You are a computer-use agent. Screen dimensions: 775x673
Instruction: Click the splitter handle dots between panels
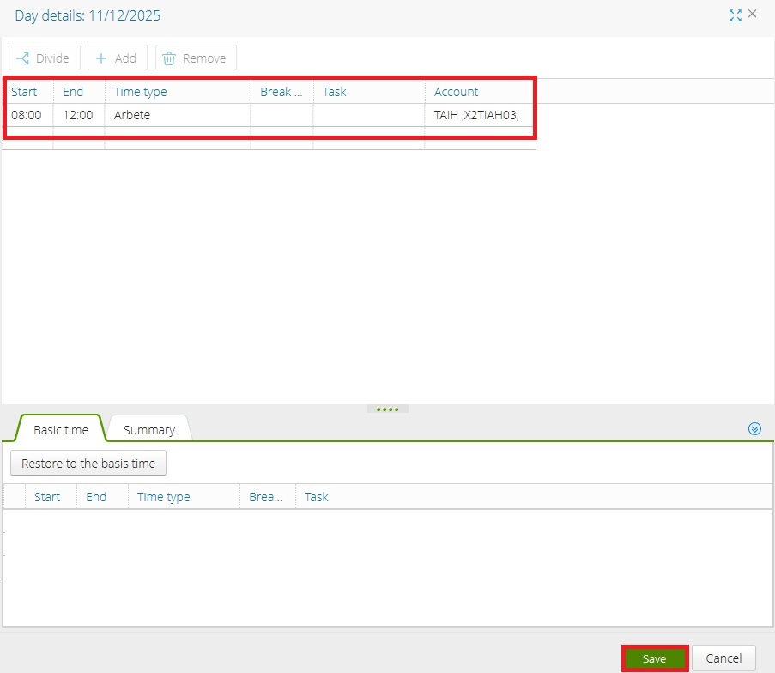point(388,409)
